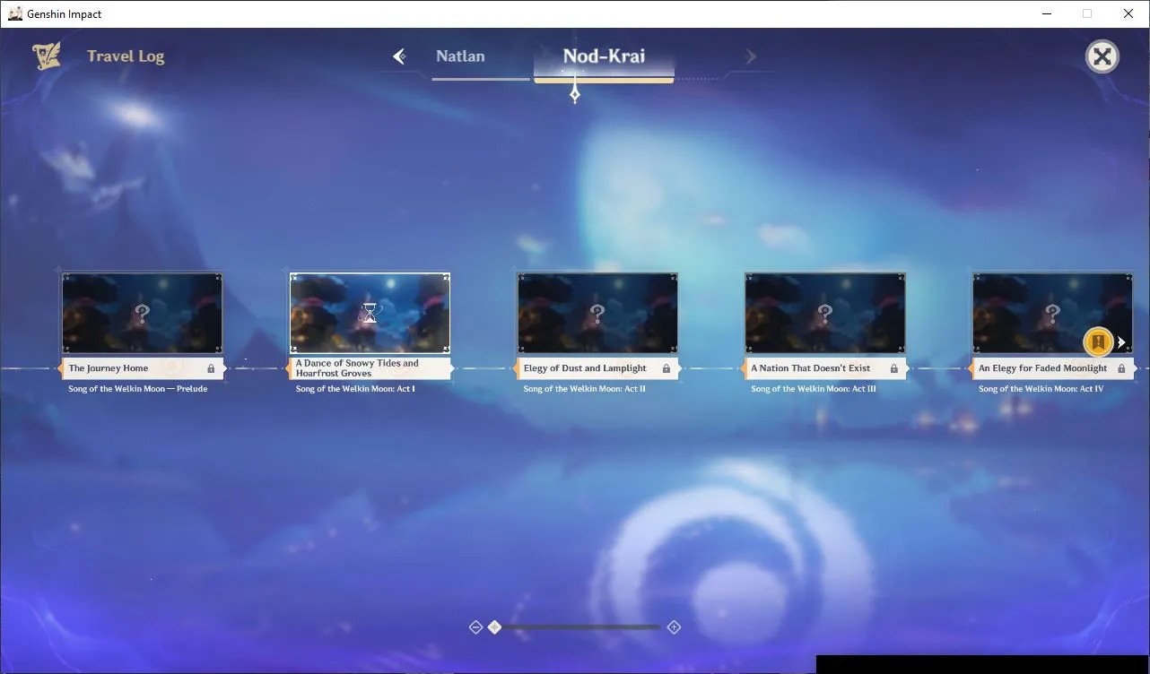This screenshot has height=674, width=1150.
Task: Click the zoom-in plus icon below timeline
Action: tap(674, 627)
